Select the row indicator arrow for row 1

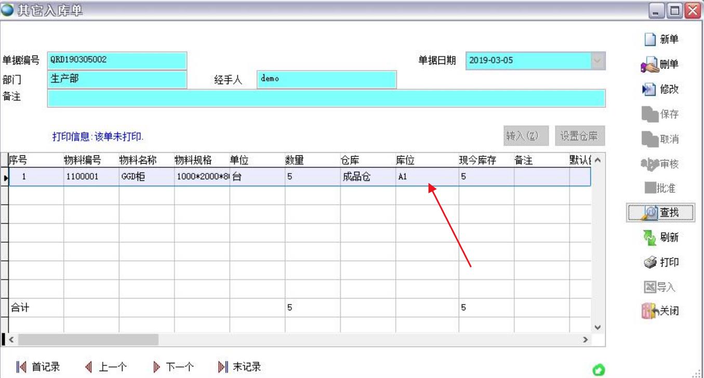[6, 177]
